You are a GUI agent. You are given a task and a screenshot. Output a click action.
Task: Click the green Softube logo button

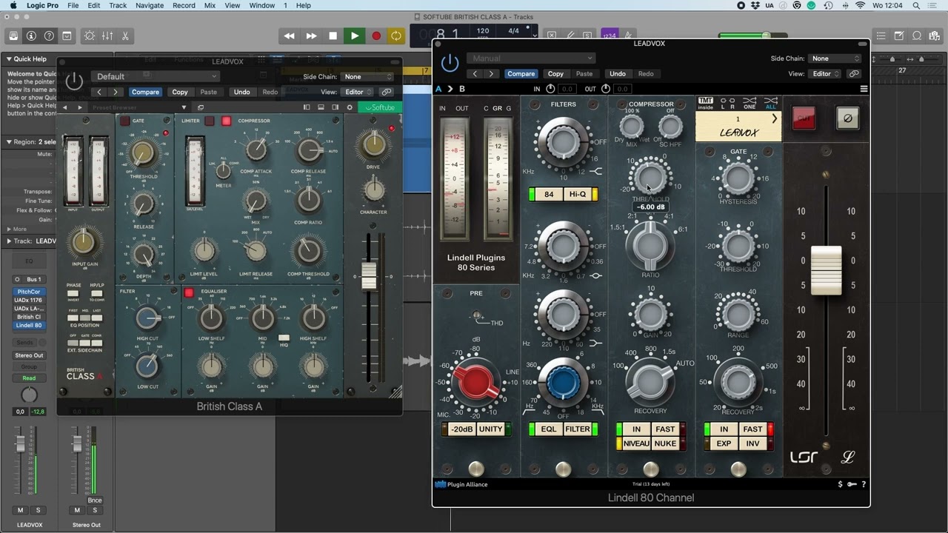click(379, 107)
